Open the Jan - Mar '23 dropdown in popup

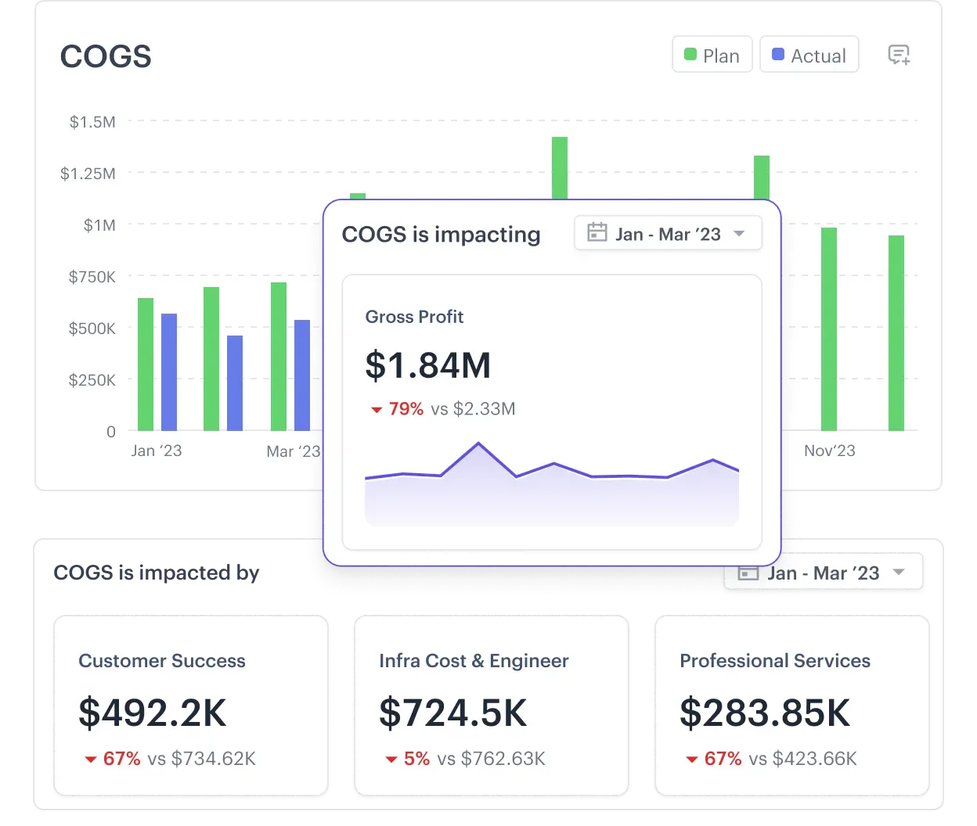[x=668, y=233]
